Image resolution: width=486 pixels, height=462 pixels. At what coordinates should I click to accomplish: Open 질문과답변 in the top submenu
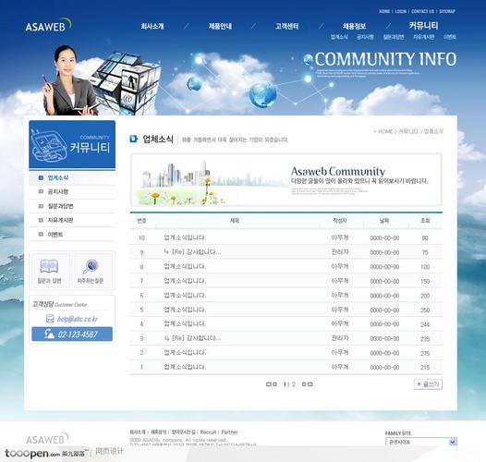coord(394,37)
